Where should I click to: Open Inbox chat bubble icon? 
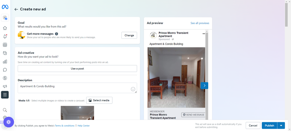5,70
